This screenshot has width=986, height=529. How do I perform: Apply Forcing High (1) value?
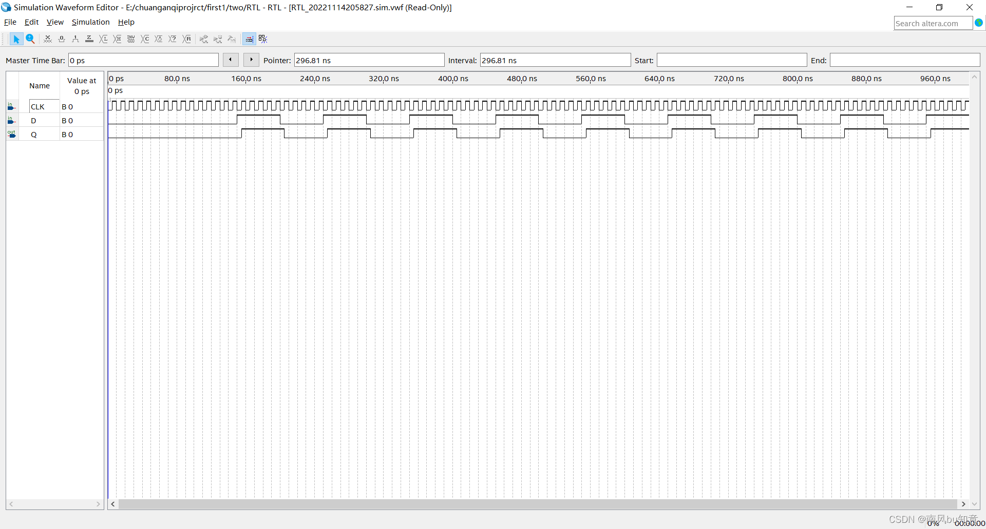pyautogui.click(x=75, y=39)
